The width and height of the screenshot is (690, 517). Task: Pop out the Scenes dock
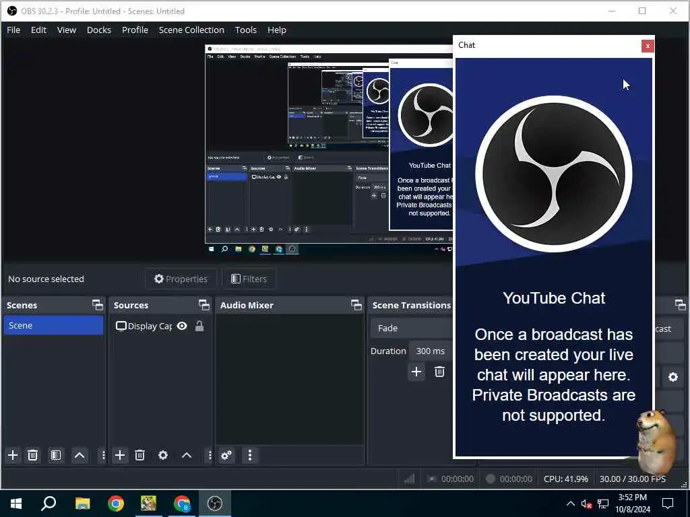(97, 305)
